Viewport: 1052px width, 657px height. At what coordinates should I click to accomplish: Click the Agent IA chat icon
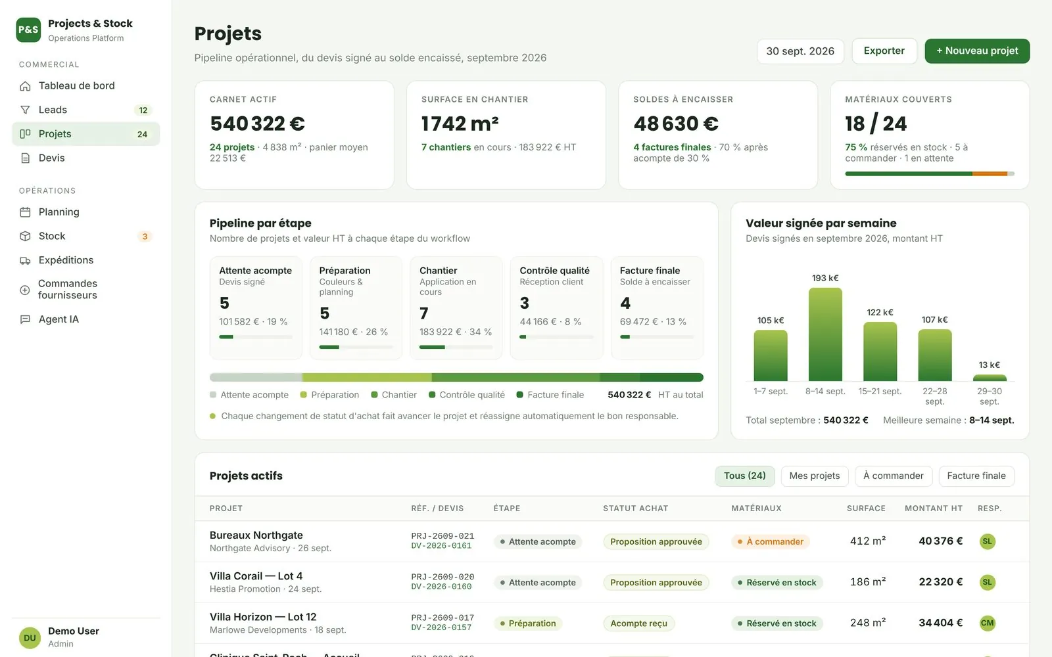click(25, 319)
